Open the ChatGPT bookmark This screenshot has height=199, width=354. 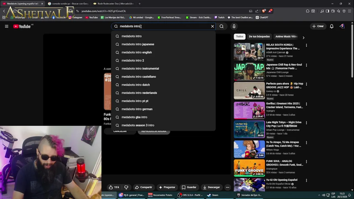pos(262,17)
